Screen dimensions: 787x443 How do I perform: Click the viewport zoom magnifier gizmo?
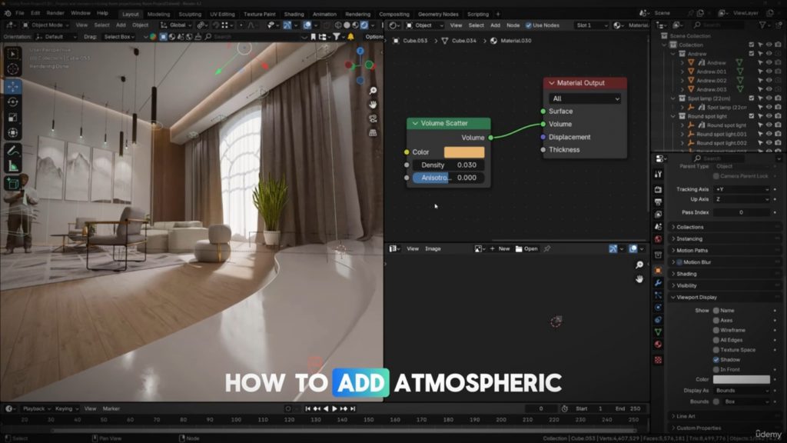[x=373, y=91]
